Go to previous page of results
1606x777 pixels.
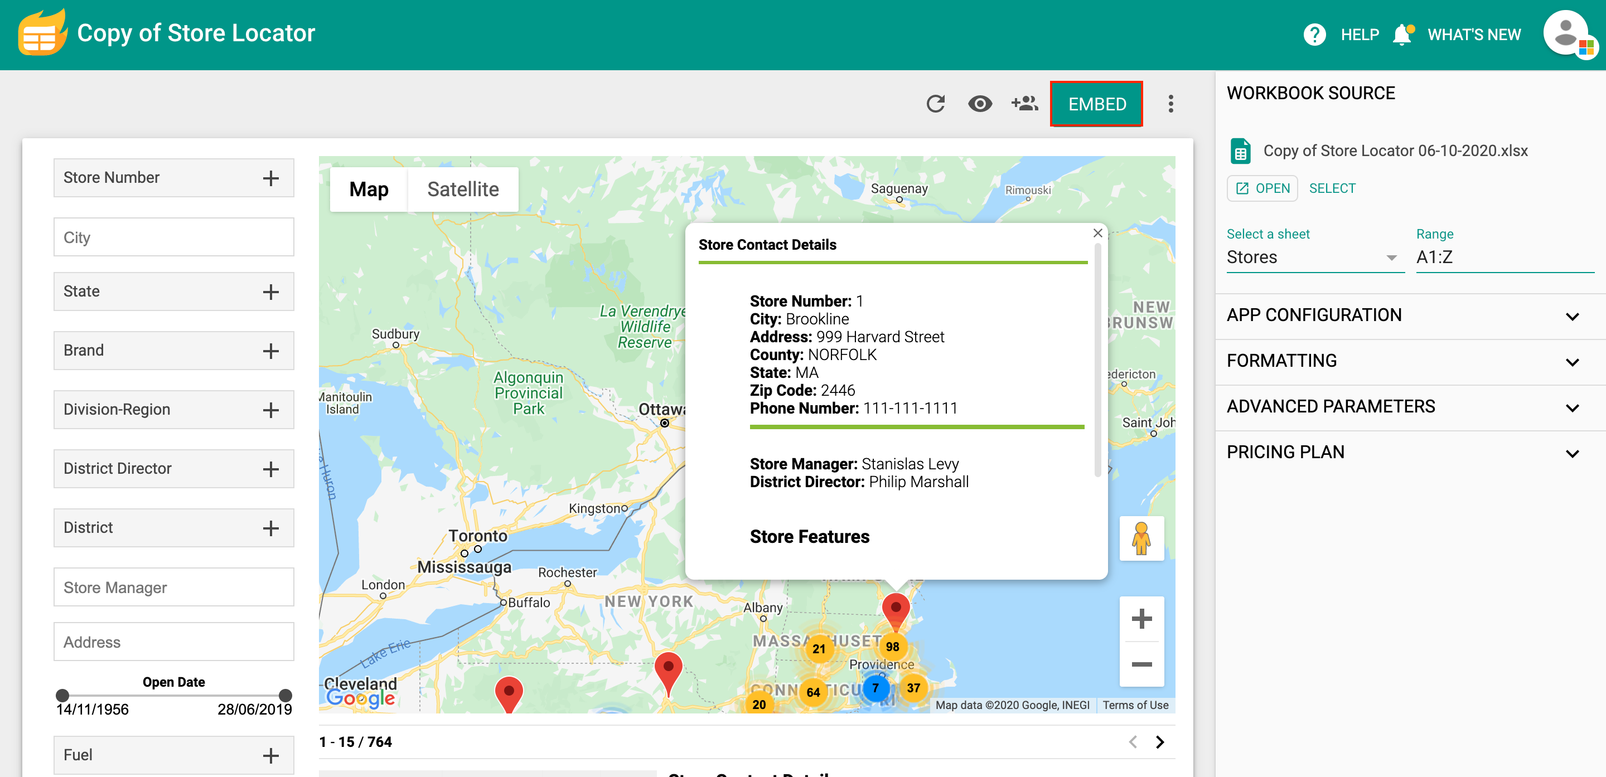coord(1133,741)
